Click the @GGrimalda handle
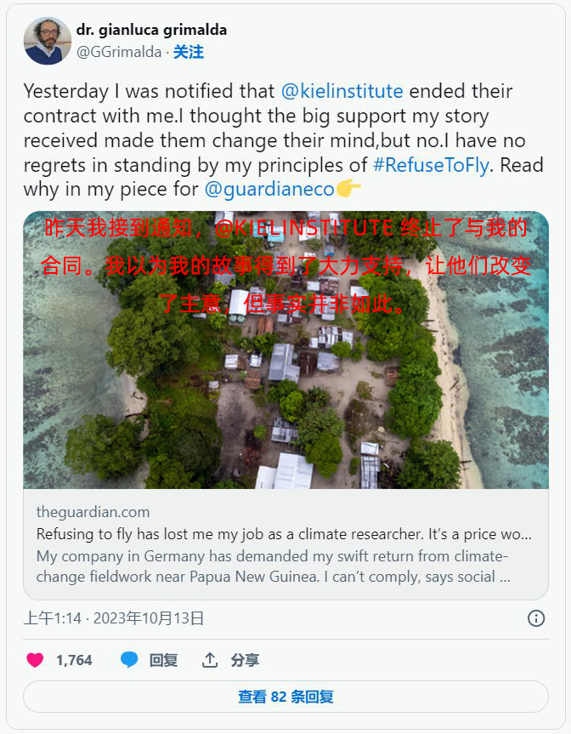Screen dimensions: 571x734 [119, 52]
